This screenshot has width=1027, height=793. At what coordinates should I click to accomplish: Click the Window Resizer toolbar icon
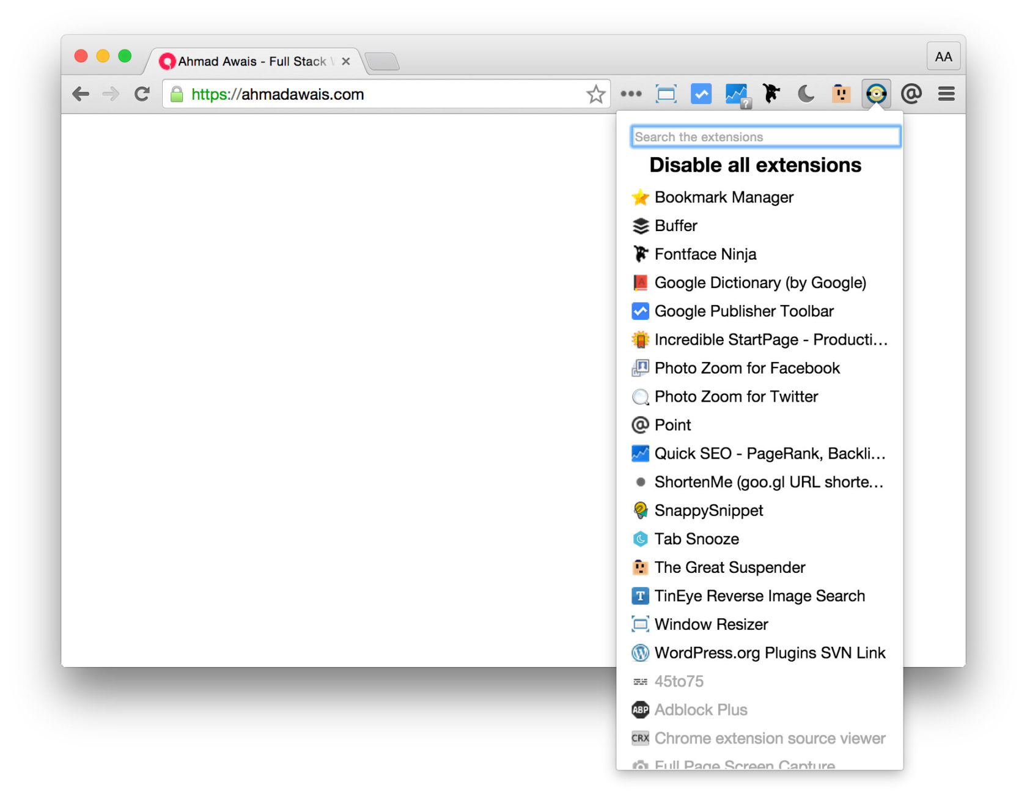click(x=666, y=94)
